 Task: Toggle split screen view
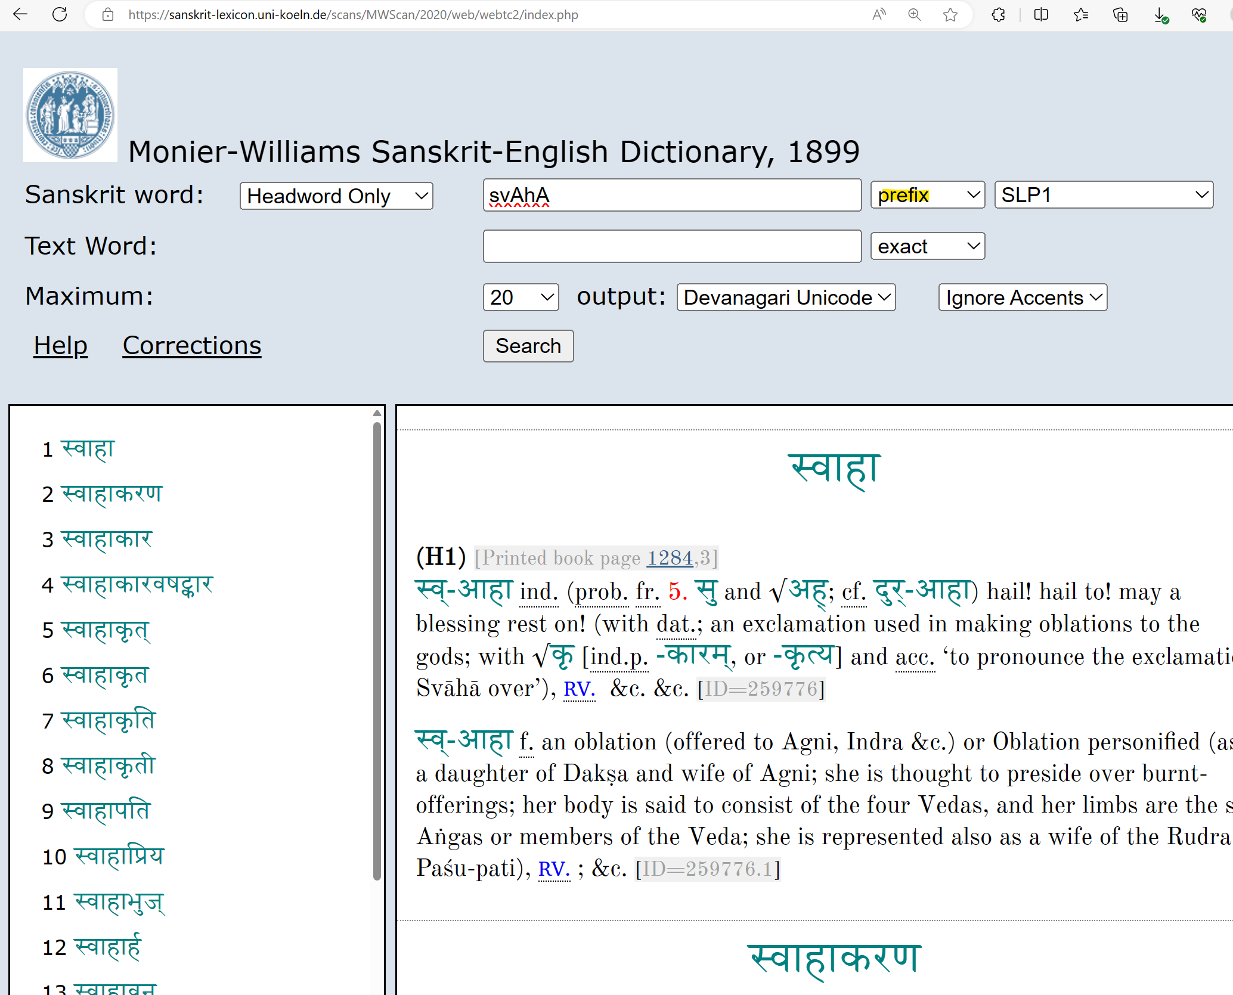tap(1040, 15)
